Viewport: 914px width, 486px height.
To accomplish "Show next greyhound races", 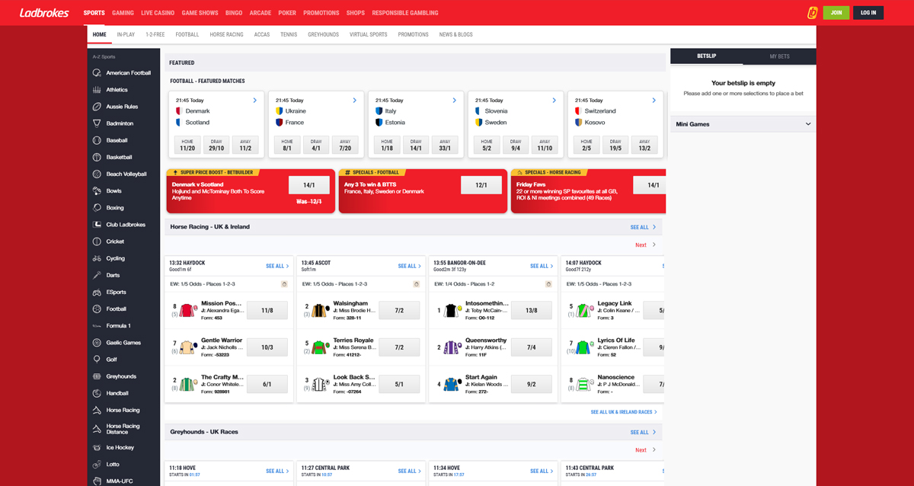I will pyautogui.click(x=645, y=450).
